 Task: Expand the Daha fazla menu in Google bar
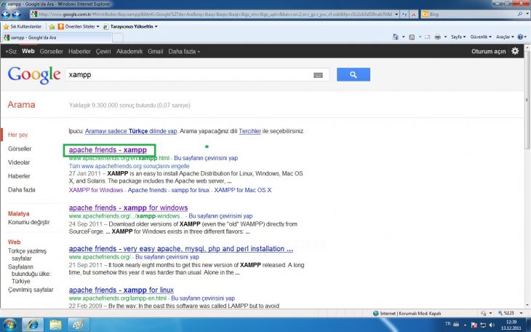click(184, 52)
